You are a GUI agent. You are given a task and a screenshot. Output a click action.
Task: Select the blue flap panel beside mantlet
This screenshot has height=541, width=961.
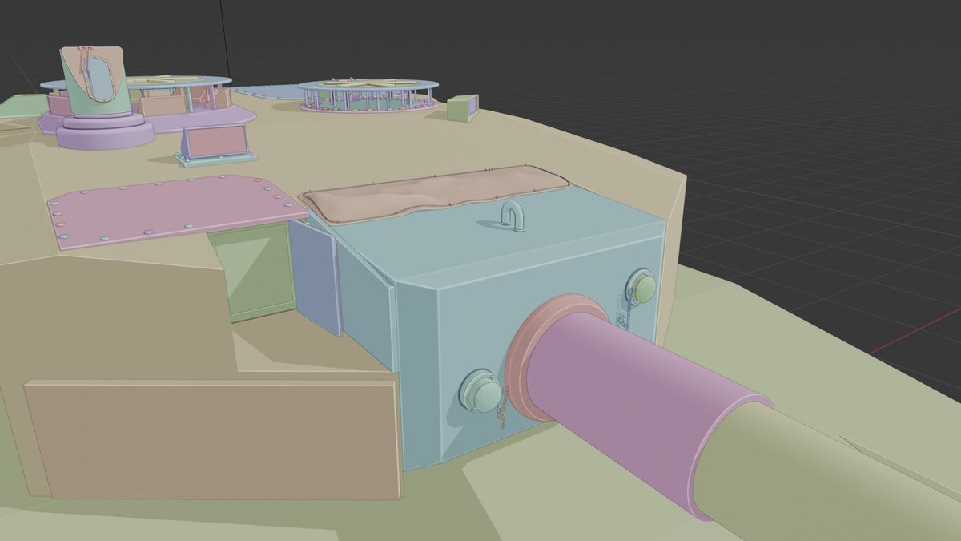[x=316, y=277]
